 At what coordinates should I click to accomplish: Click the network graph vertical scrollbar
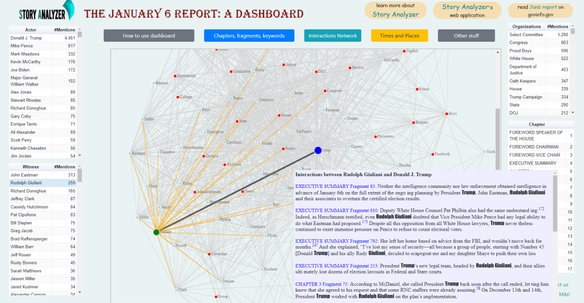tap(497, 138)
